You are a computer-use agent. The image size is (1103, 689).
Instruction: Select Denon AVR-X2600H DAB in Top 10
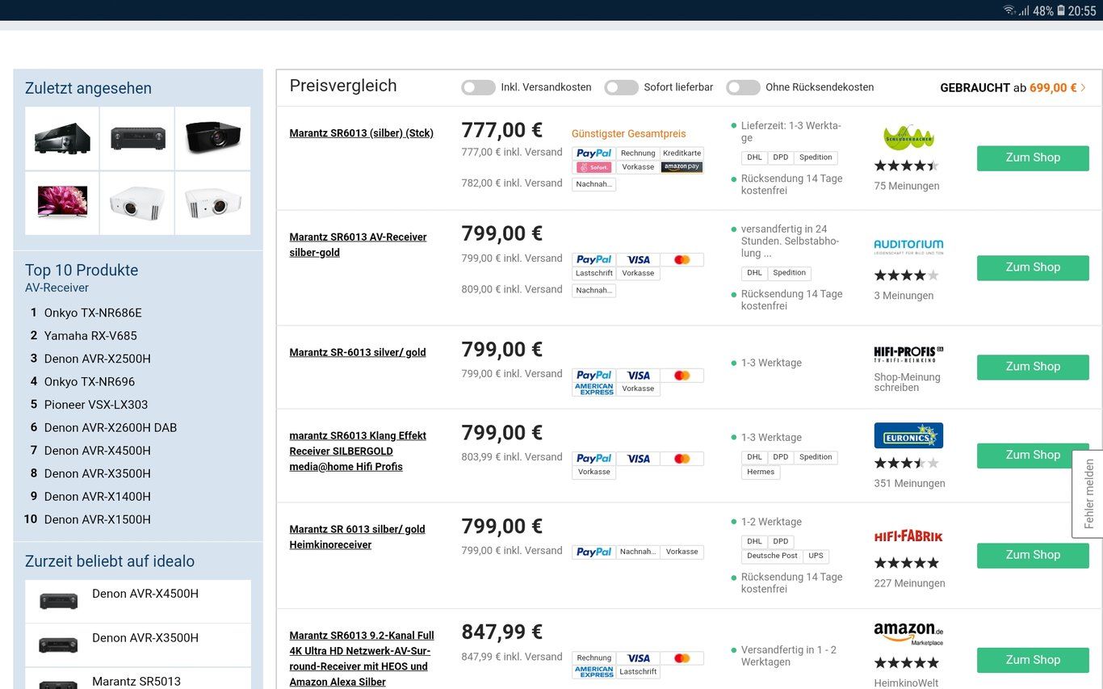coord(110,428)
